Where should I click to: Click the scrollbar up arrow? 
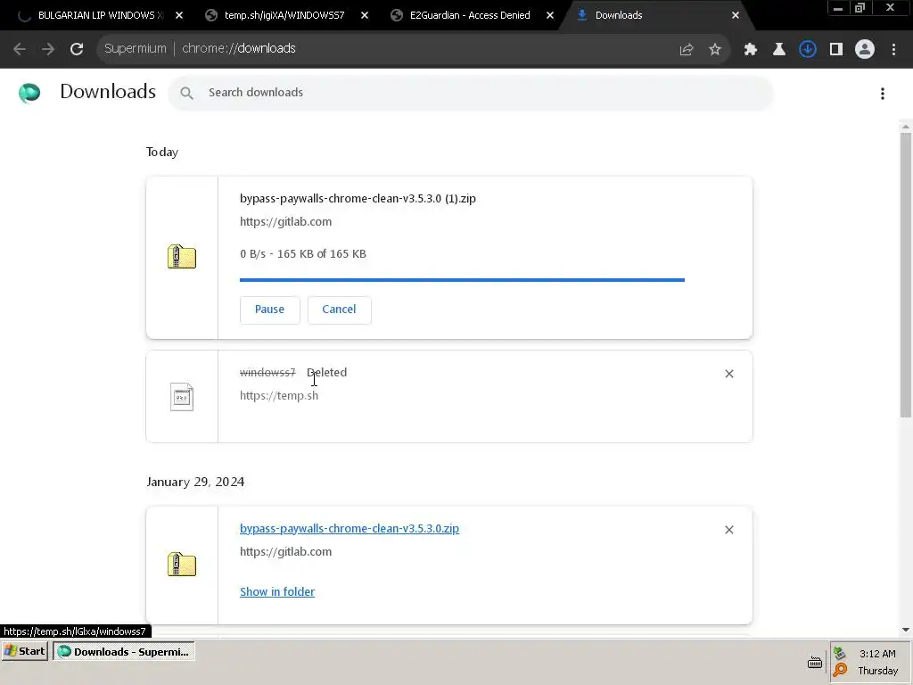coord(906,127)
